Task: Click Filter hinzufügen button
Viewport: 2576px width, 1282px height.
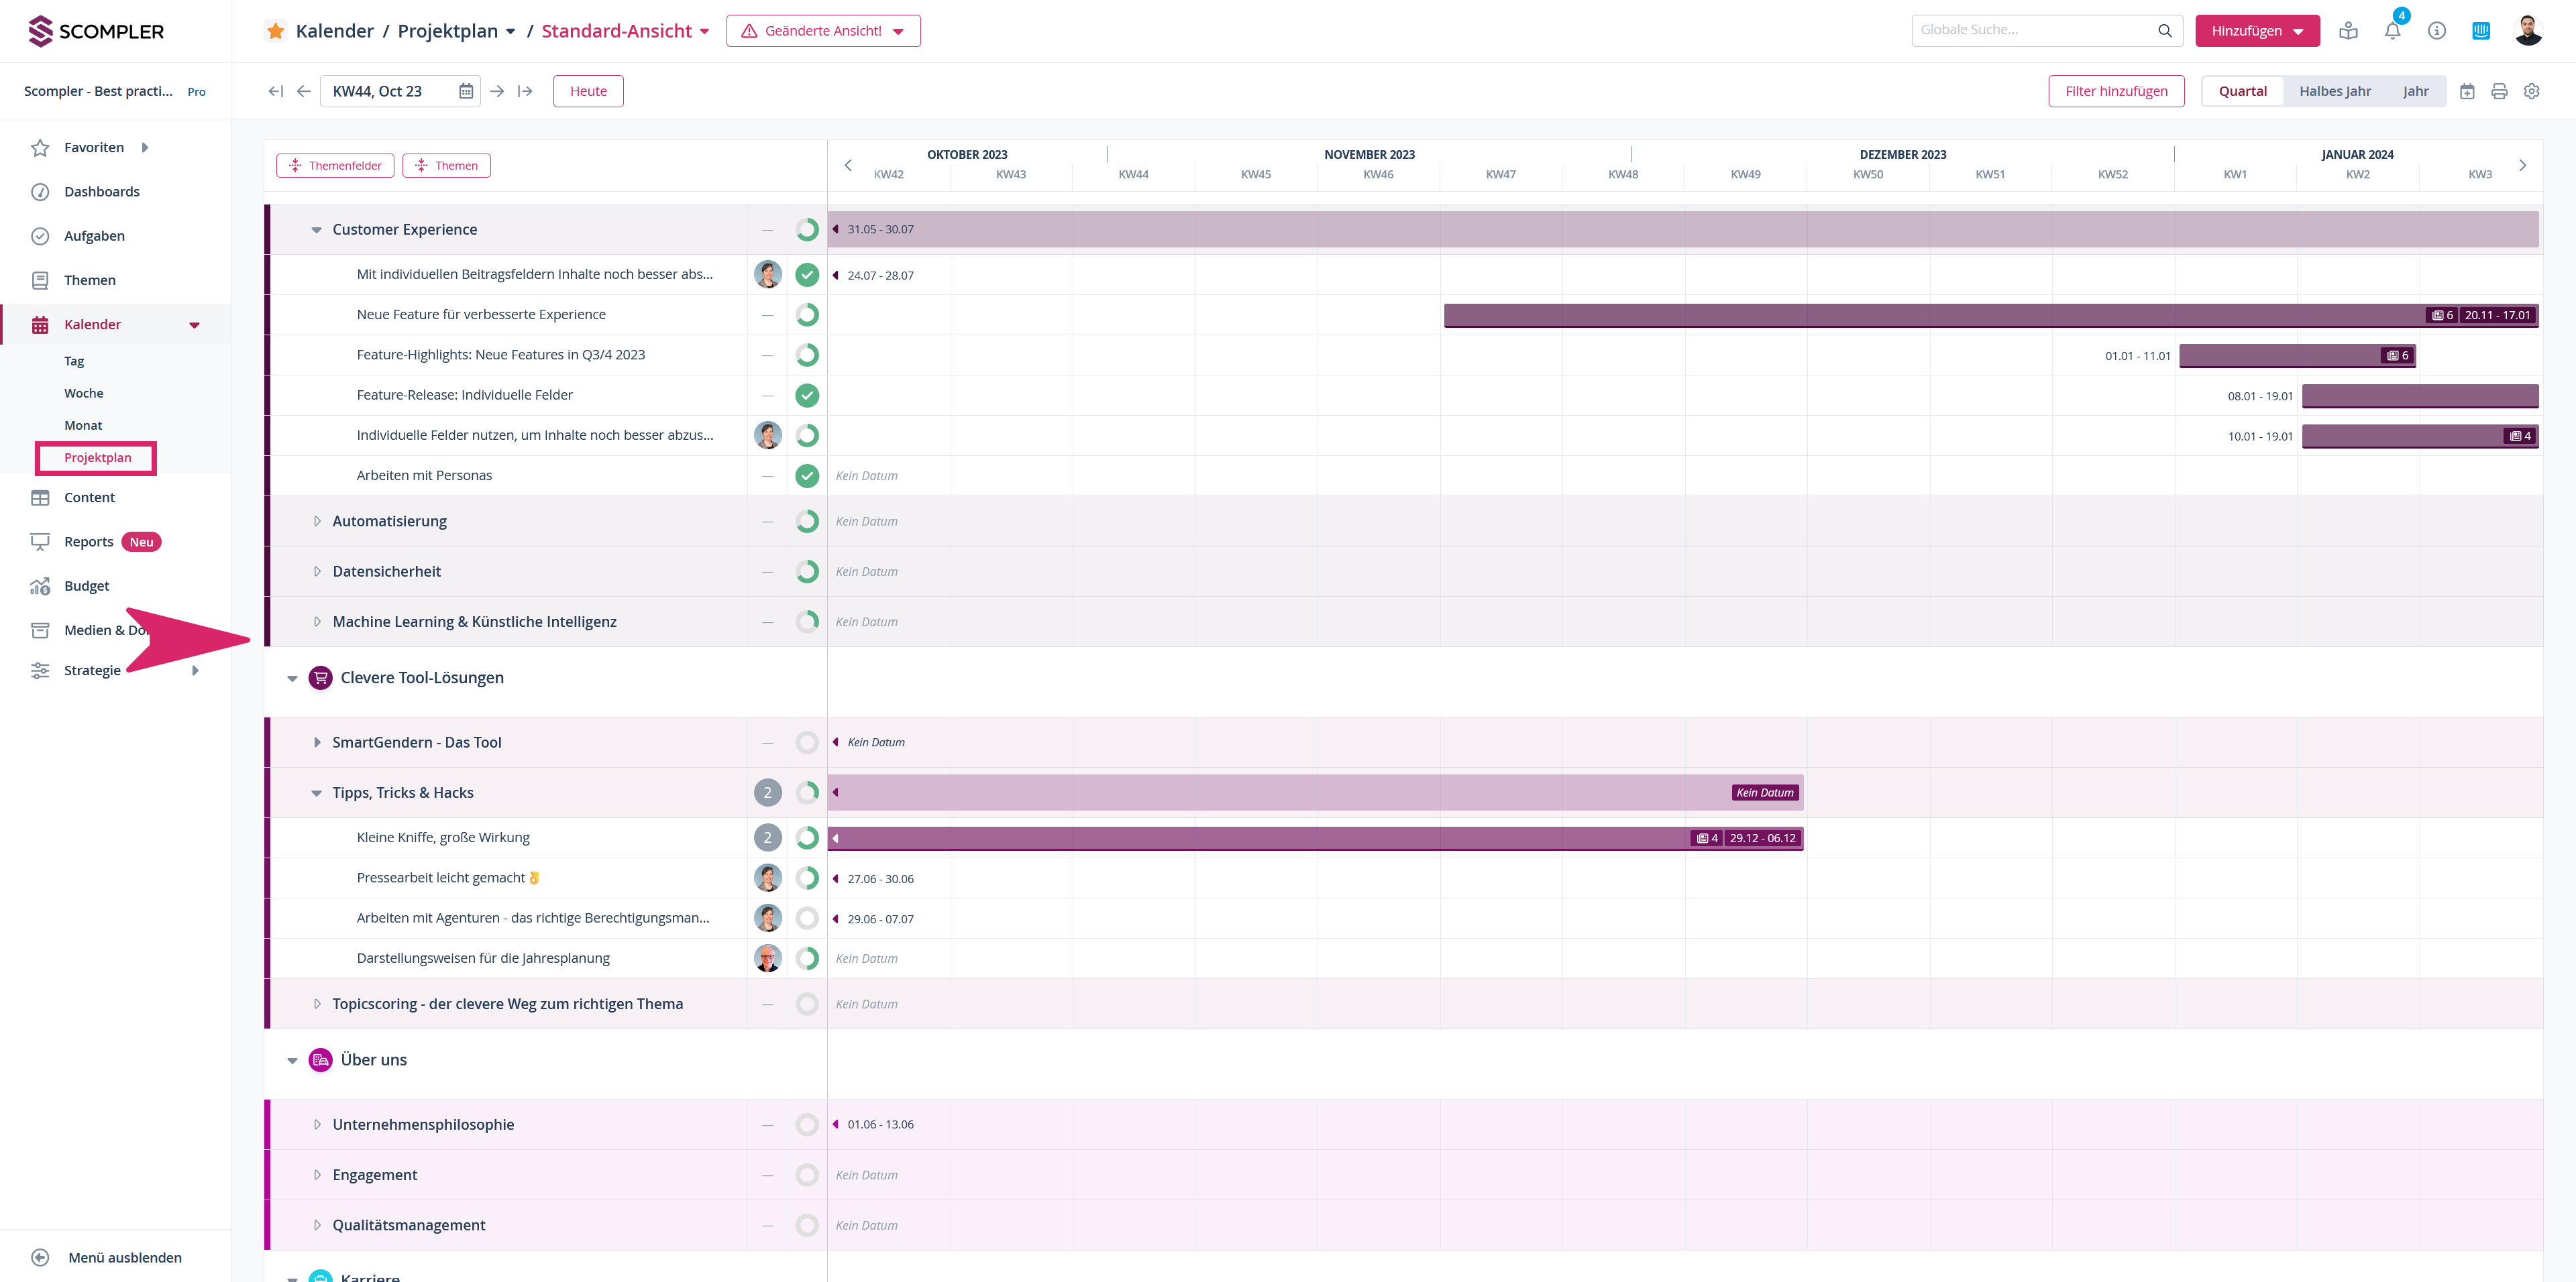Action: [2116, 91]
